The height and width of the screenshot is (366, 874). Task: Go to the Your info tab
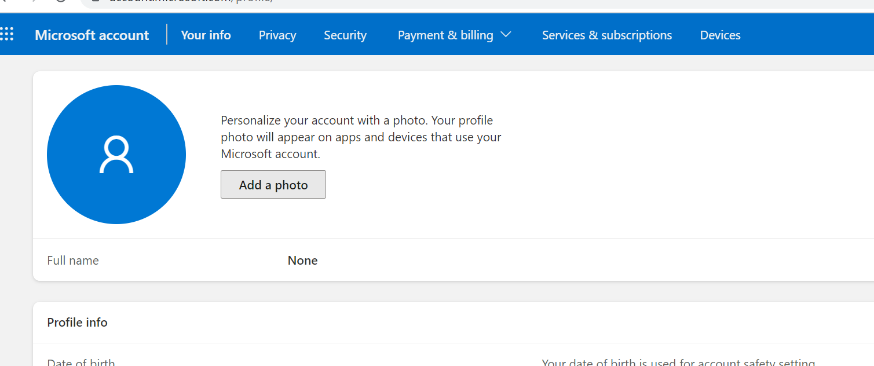(x=206, y=35)
